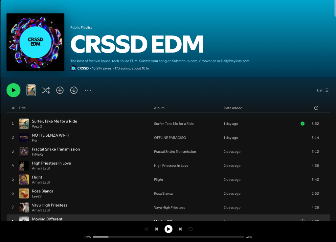Open the List view options dropdown
Image resolution: width=336 pixels, height=242 pixels.
click(323, 90)
